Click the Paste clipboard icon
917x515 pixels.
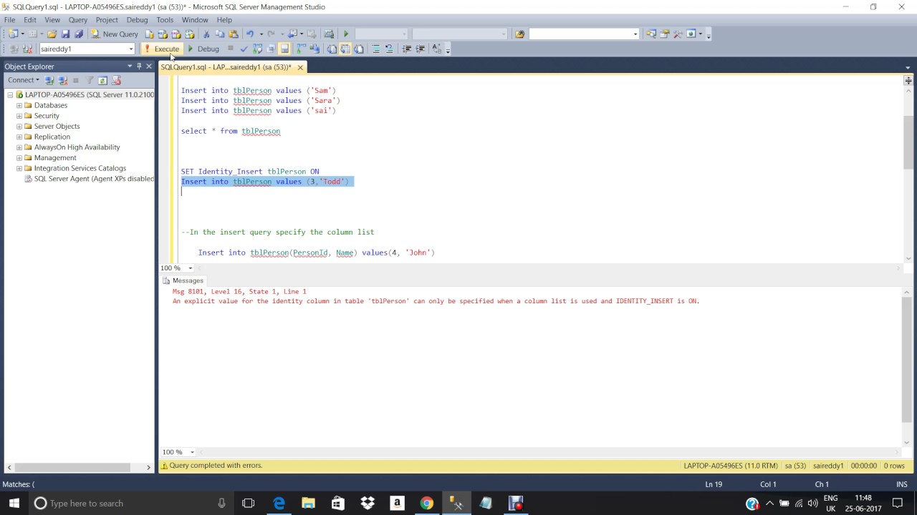click(233, 34)
